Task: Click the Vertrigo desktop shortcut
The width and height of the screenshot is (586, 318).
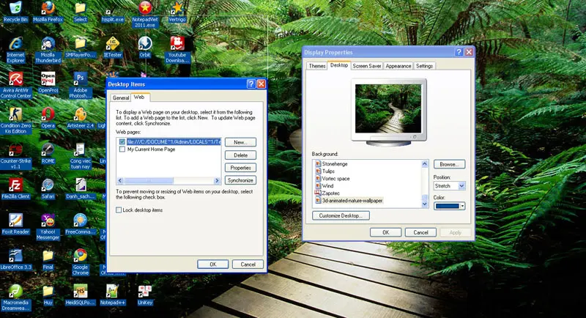Action: pos(177,11)
